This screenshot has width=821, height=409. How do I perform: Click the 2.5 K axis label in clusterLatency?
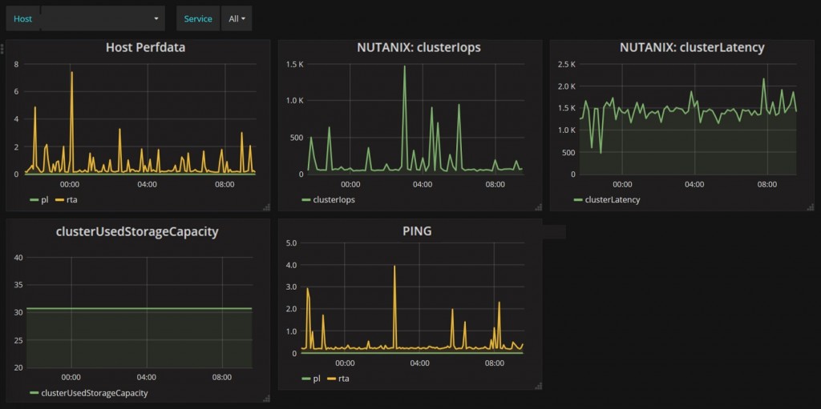click(567, 64)
